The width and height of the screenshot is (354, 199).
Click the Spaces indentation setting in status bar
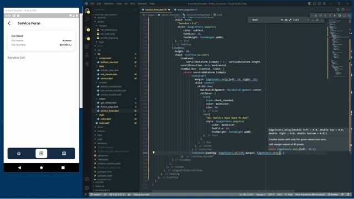click(x=261, y=195)
